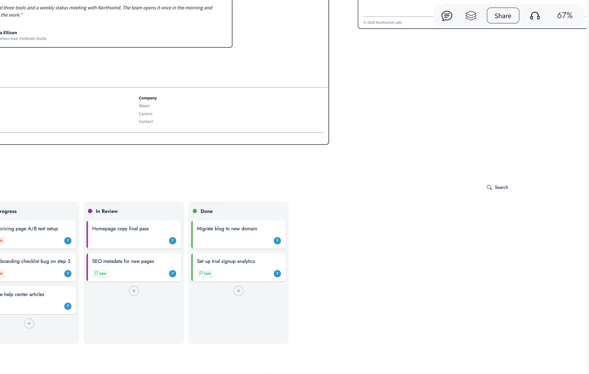This screenshot has height=374, width=589.
Task: Click the Search label
Action: pos(501,187)
